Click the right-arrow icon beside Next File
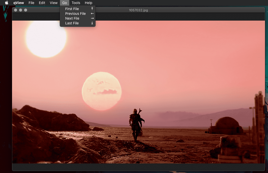 pos(92,18)
